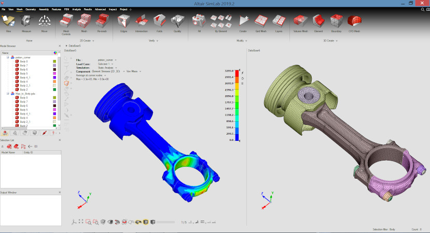Click the fit-to-view icon
This screenshot has height=233, width=430.
tap(81, 222)
